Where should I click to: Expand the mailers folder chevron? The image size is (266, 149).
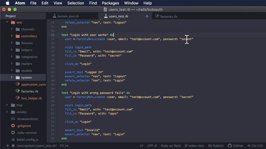coord(12,64)
